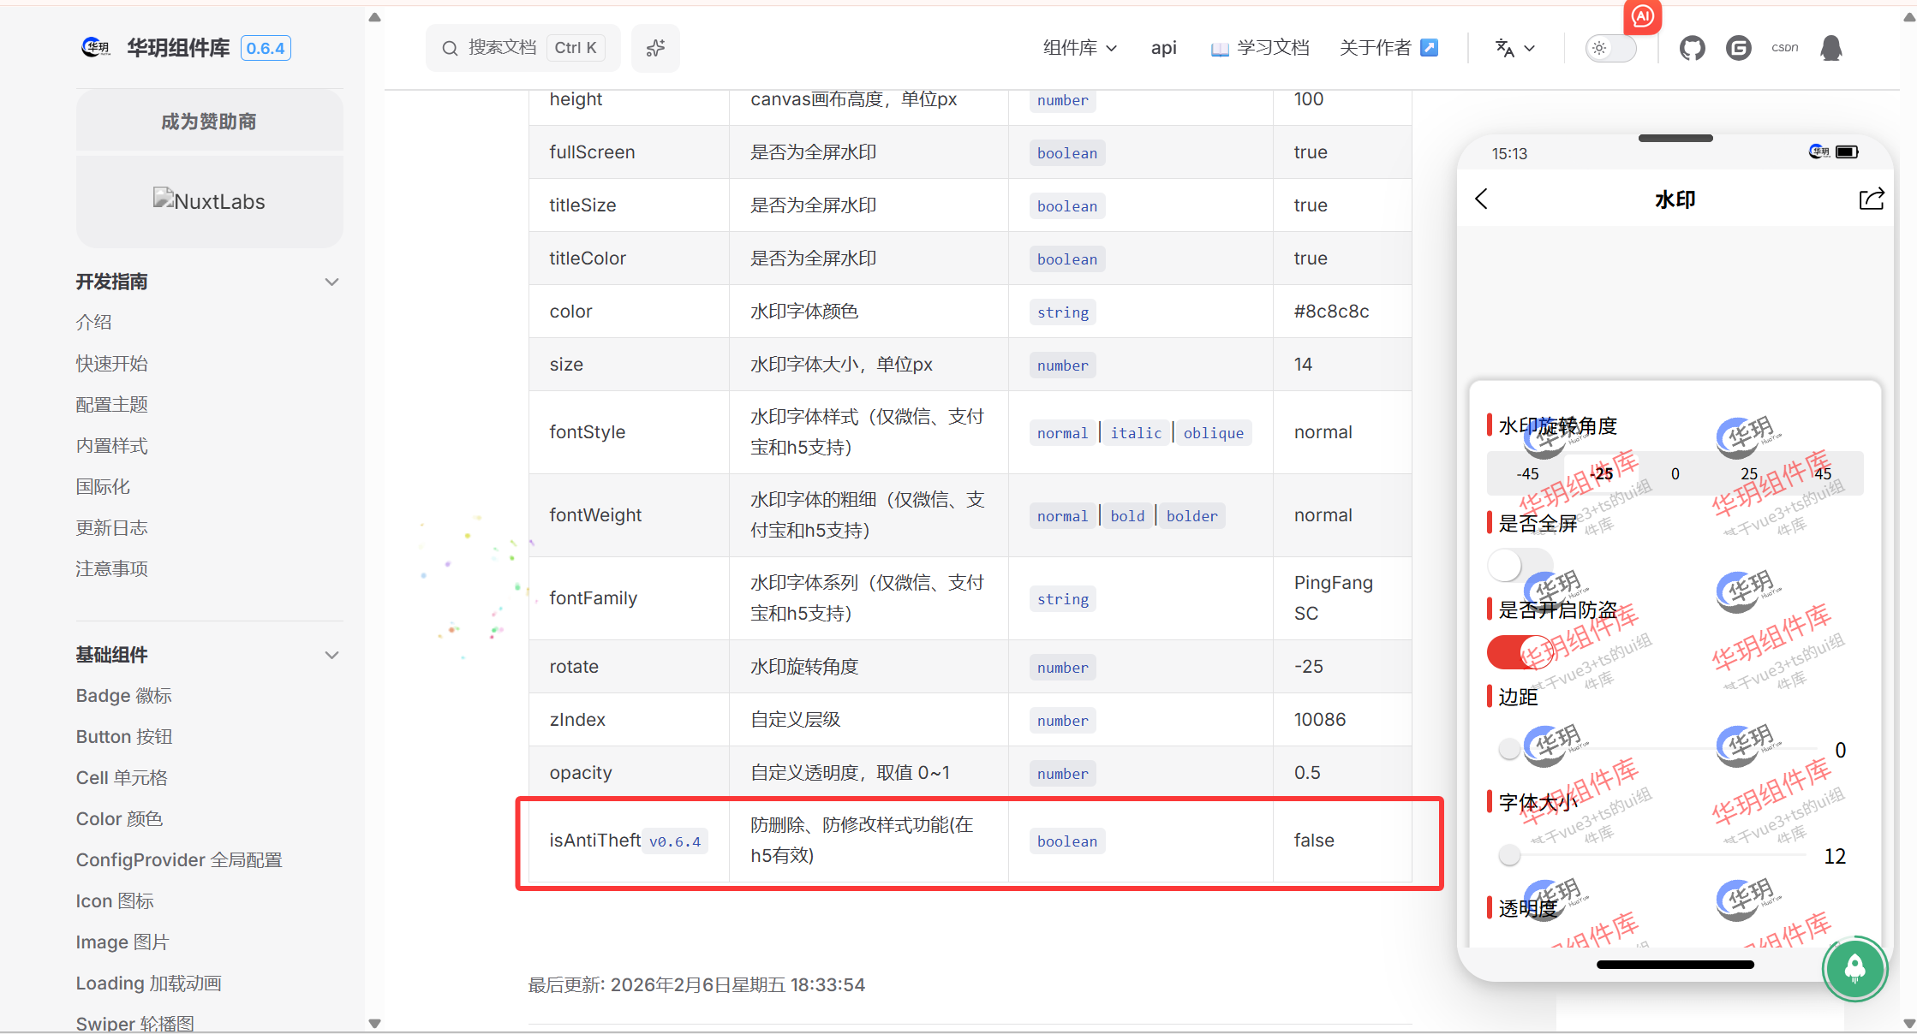
Task: Open the AI sparkle assistant button
Action: (x=655, y=48)
